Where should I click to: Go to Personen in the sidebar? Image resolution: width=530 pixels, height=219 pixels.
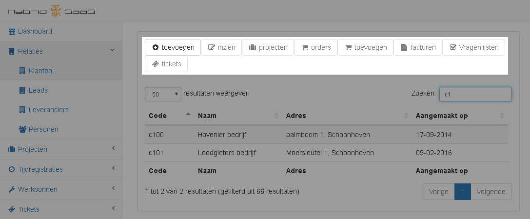pos(43,129)
